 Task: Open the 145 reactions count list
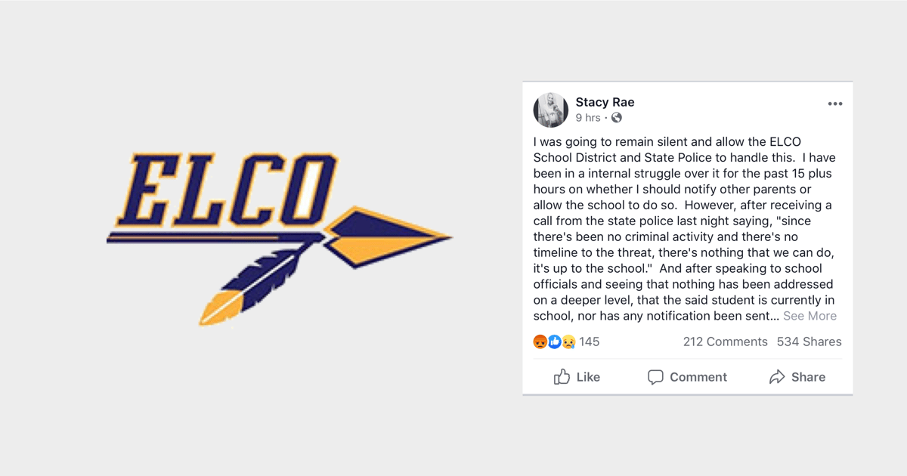[x=590, y=342]
